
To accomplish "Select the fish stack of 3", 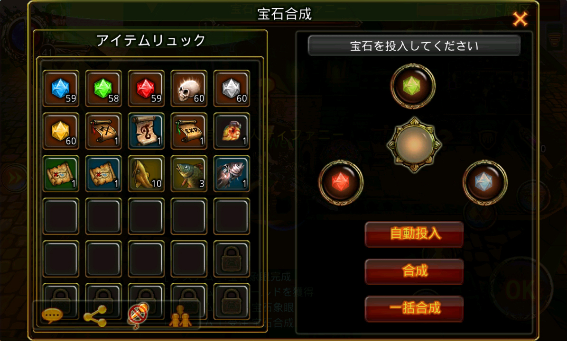I will 189,173.
